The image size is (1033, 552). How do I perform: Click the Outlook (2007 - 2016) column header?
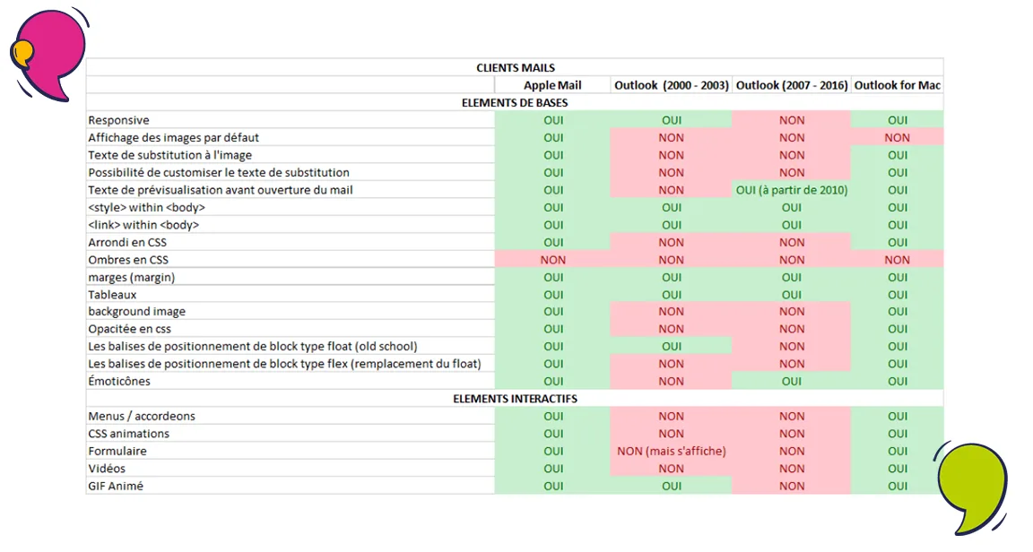pyautogui.click(x=791, y=85)
